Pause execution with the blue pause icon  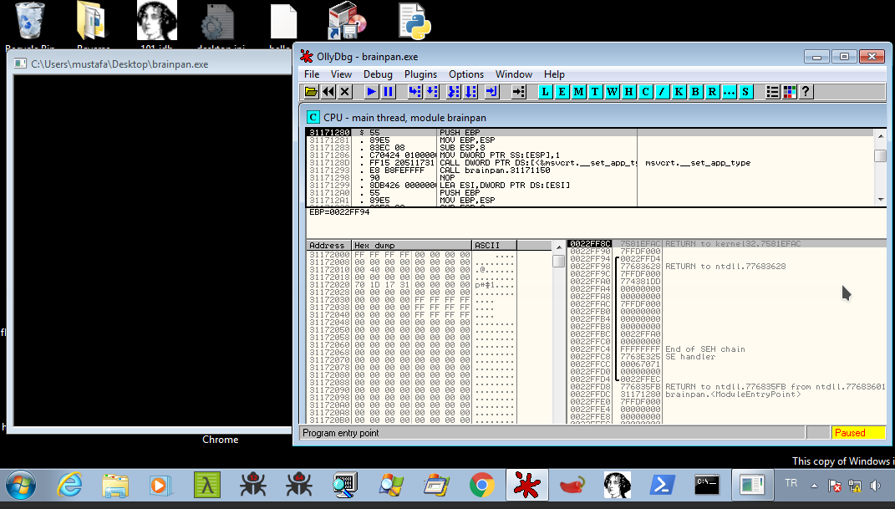coord(388,92)
